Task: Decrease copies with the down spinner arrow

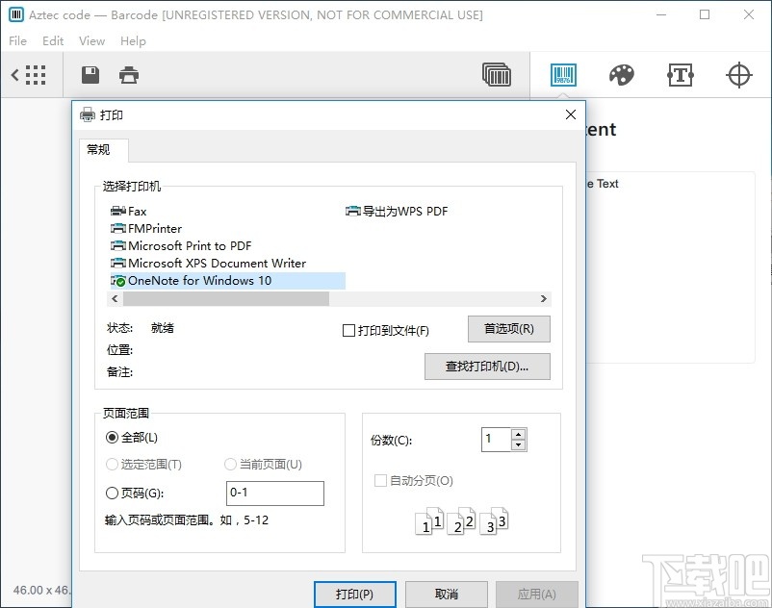Action: 519,445
